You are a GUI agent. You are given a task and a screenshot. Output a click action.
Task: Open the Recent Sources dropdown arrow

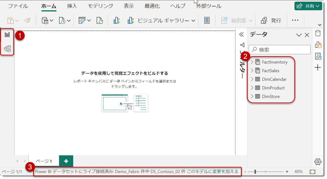(69, 21)
